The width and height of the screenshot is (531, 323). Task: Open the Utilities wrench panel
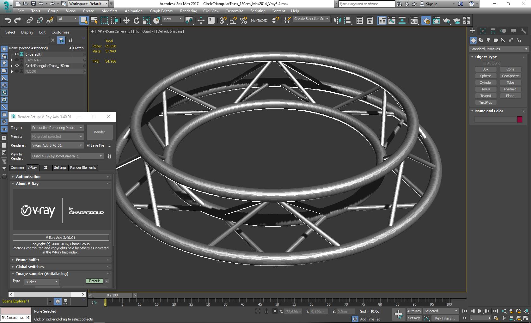(523, 31)
